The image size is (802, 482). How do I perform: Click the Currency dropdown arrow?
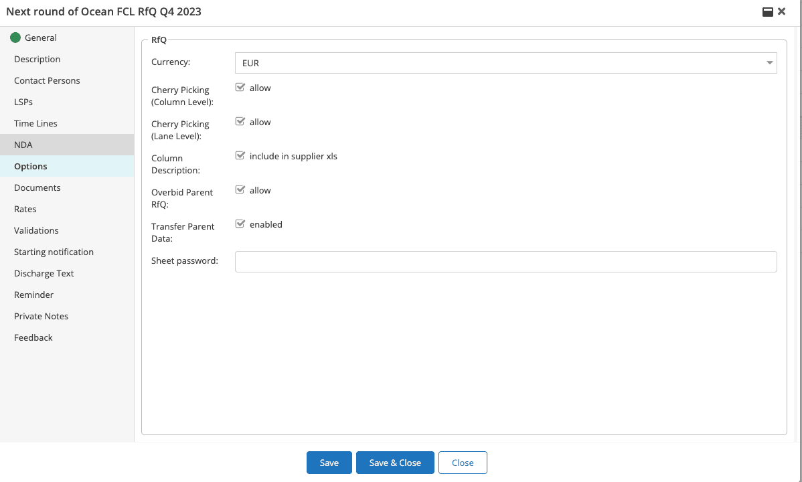769,63
